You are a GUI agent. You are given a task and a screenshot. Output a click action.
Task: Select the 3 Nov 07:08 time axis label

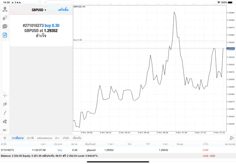[181, 132]
